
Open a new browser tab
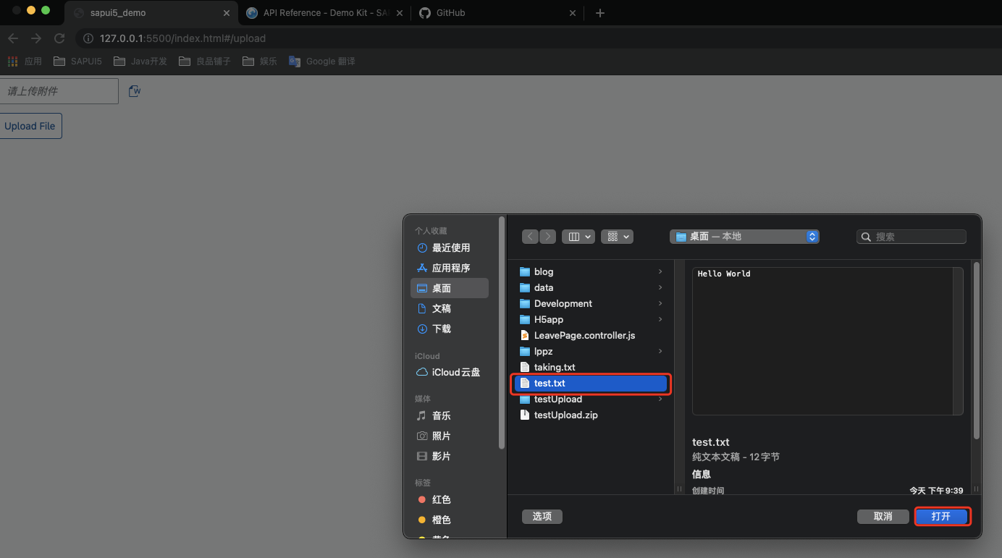click(599, 13)
